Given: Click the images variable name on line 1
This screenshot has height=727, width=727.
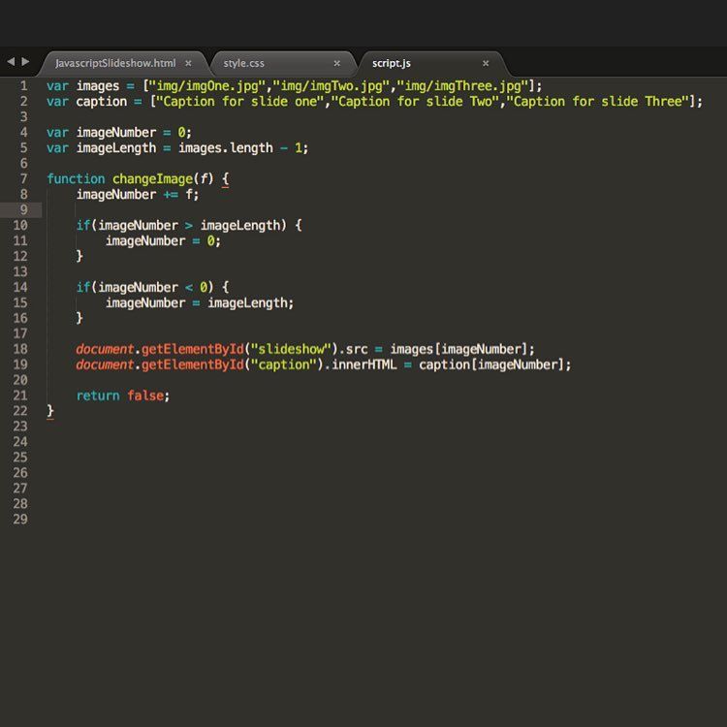Looking at the screenshot, I should pyautogui.click(x=98, y=85).
